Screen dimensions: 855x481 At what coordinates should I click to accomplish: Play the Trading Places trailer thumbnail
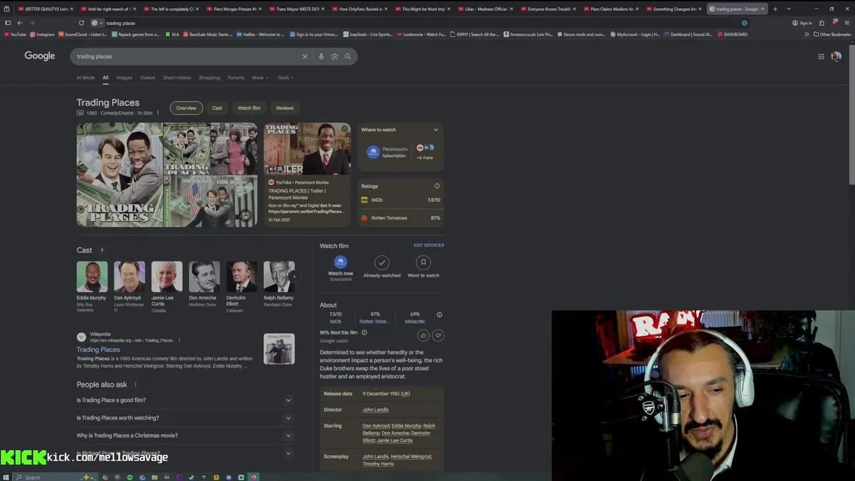(307, 148)
